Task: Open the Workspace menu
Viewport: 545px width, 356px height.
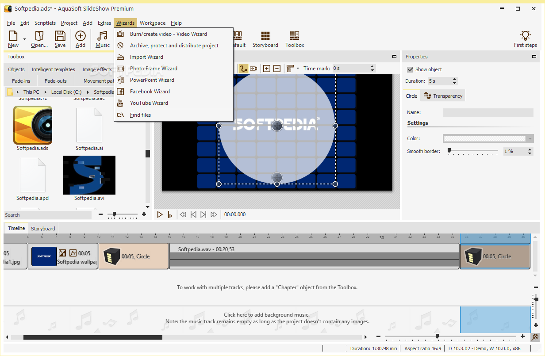Action: click(x=153, y=23)
